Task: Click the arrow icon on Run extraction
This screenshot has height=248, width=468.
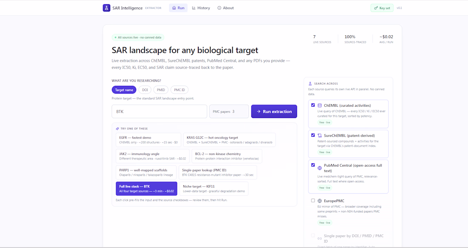Action: (x=259, y=111)
